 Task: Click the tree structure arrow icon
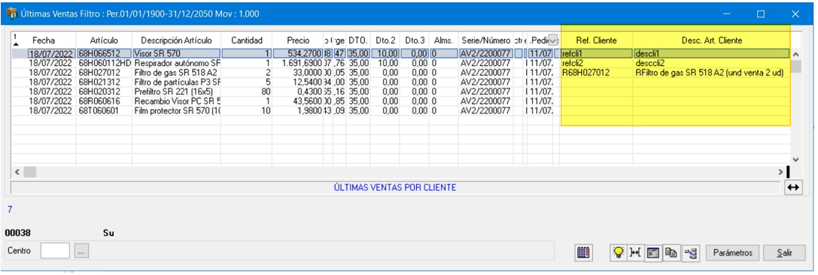[691, 252]
